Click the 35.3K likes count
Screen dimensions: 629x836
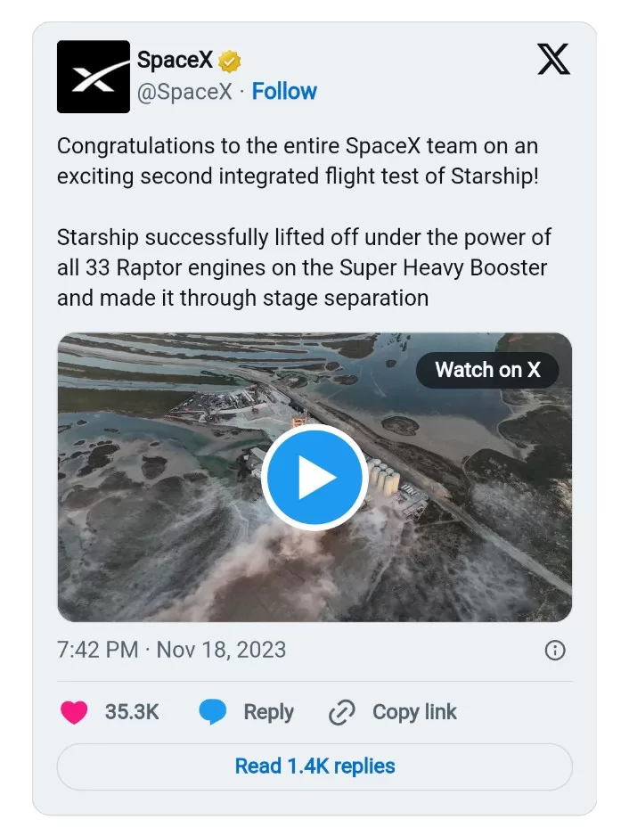coord(132,712)
